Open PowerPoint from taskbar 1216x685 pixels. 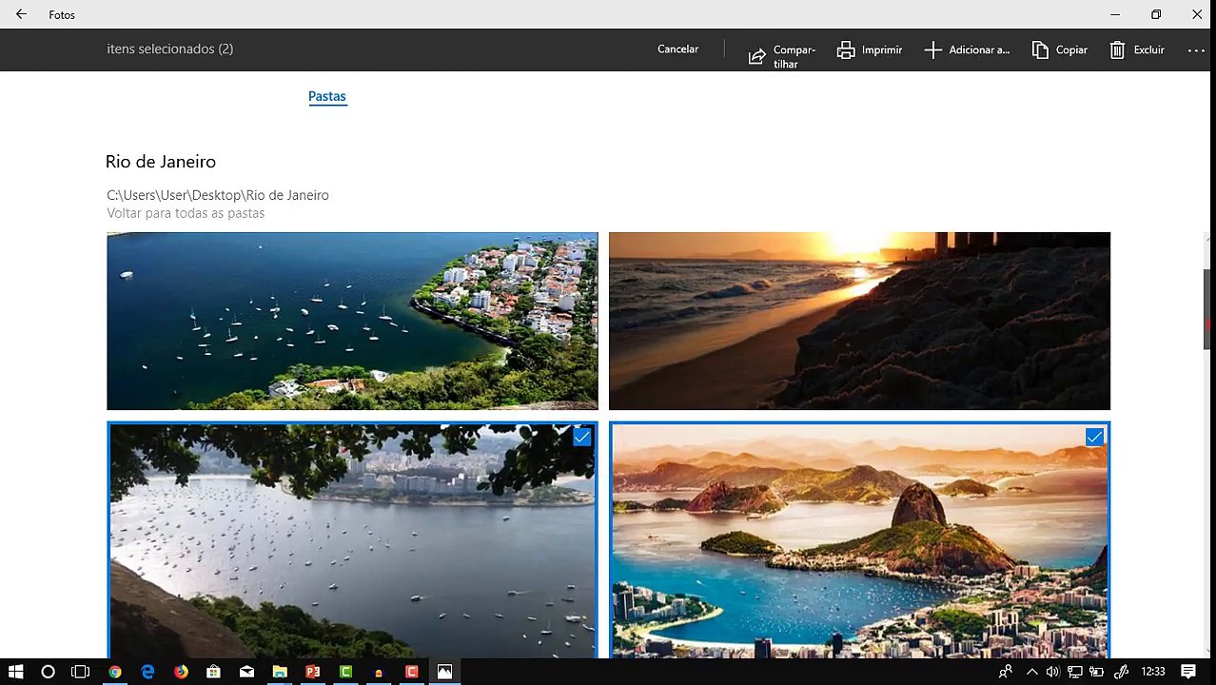coord(313,672)
